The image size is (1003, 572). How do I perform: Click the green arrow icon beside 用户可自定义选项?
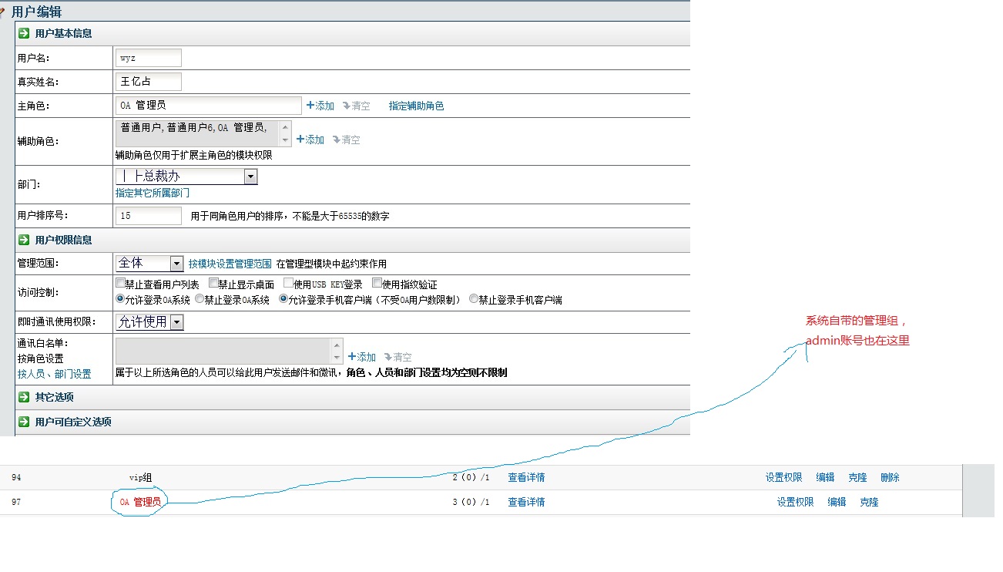click(x=24, y=422)
